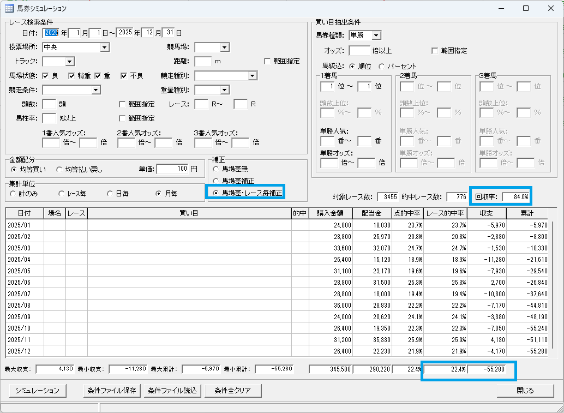
Task: Uncheck the 良 track condition checkbox
Action: [45, 76]
